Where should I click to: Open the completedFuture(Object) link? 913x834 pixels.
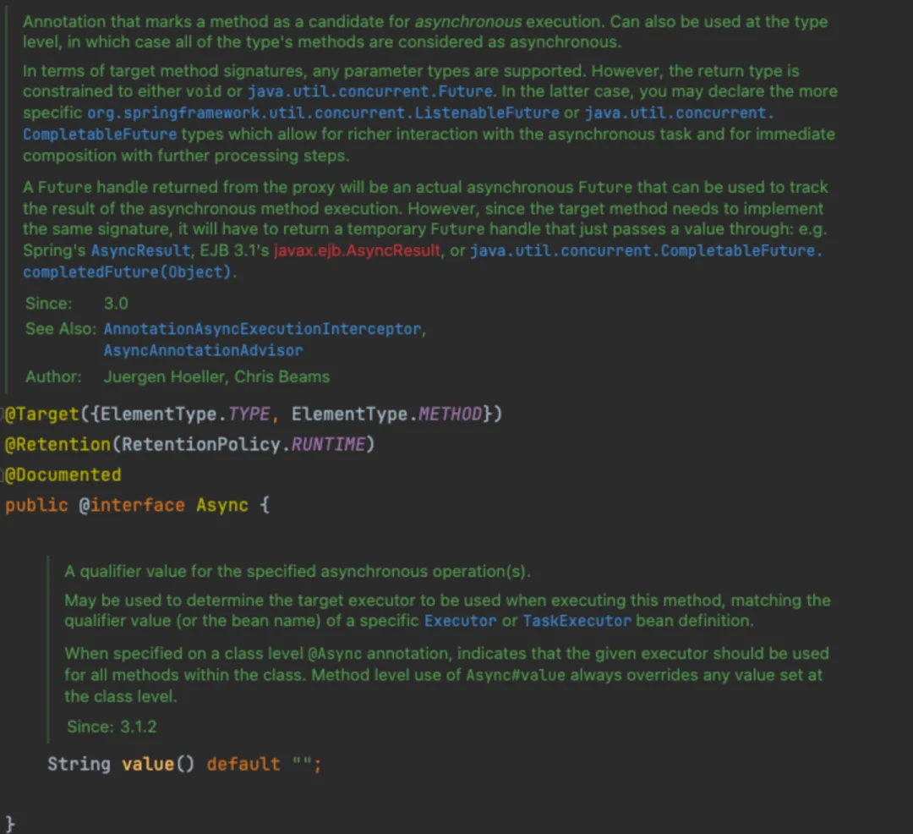[x=127, y=272]
